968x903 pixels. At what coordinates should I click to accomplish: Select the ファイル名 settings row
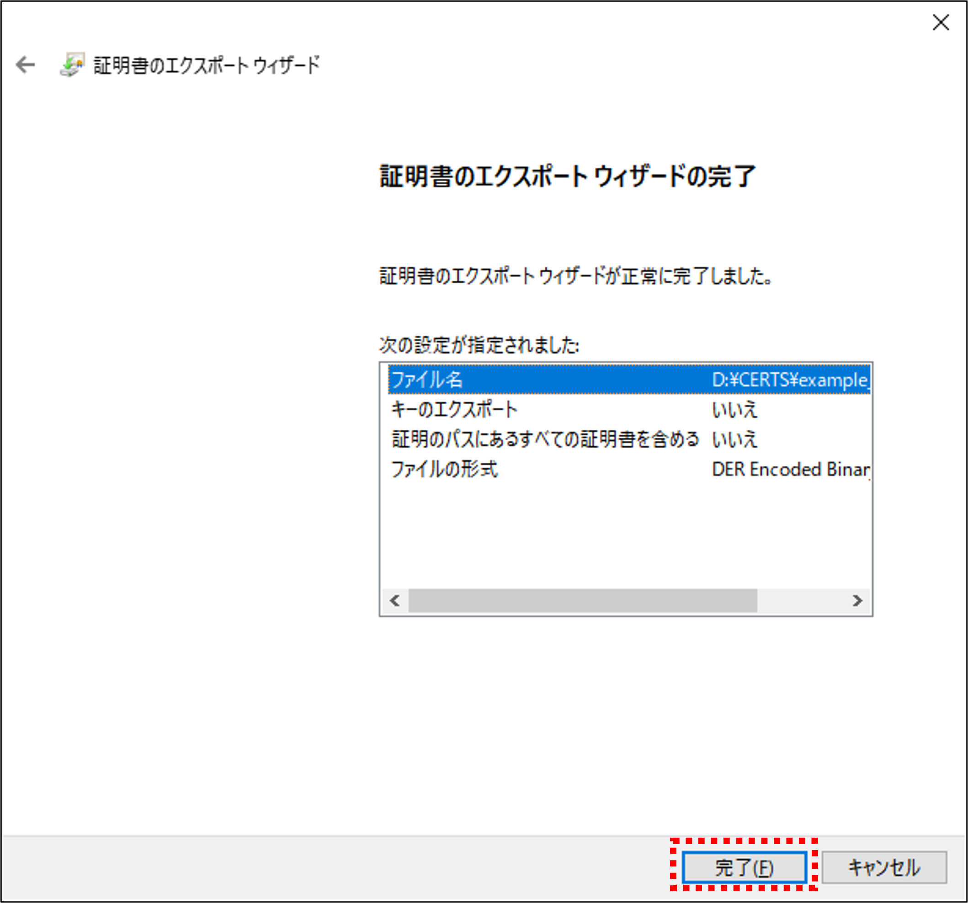[x=536, y=380]
